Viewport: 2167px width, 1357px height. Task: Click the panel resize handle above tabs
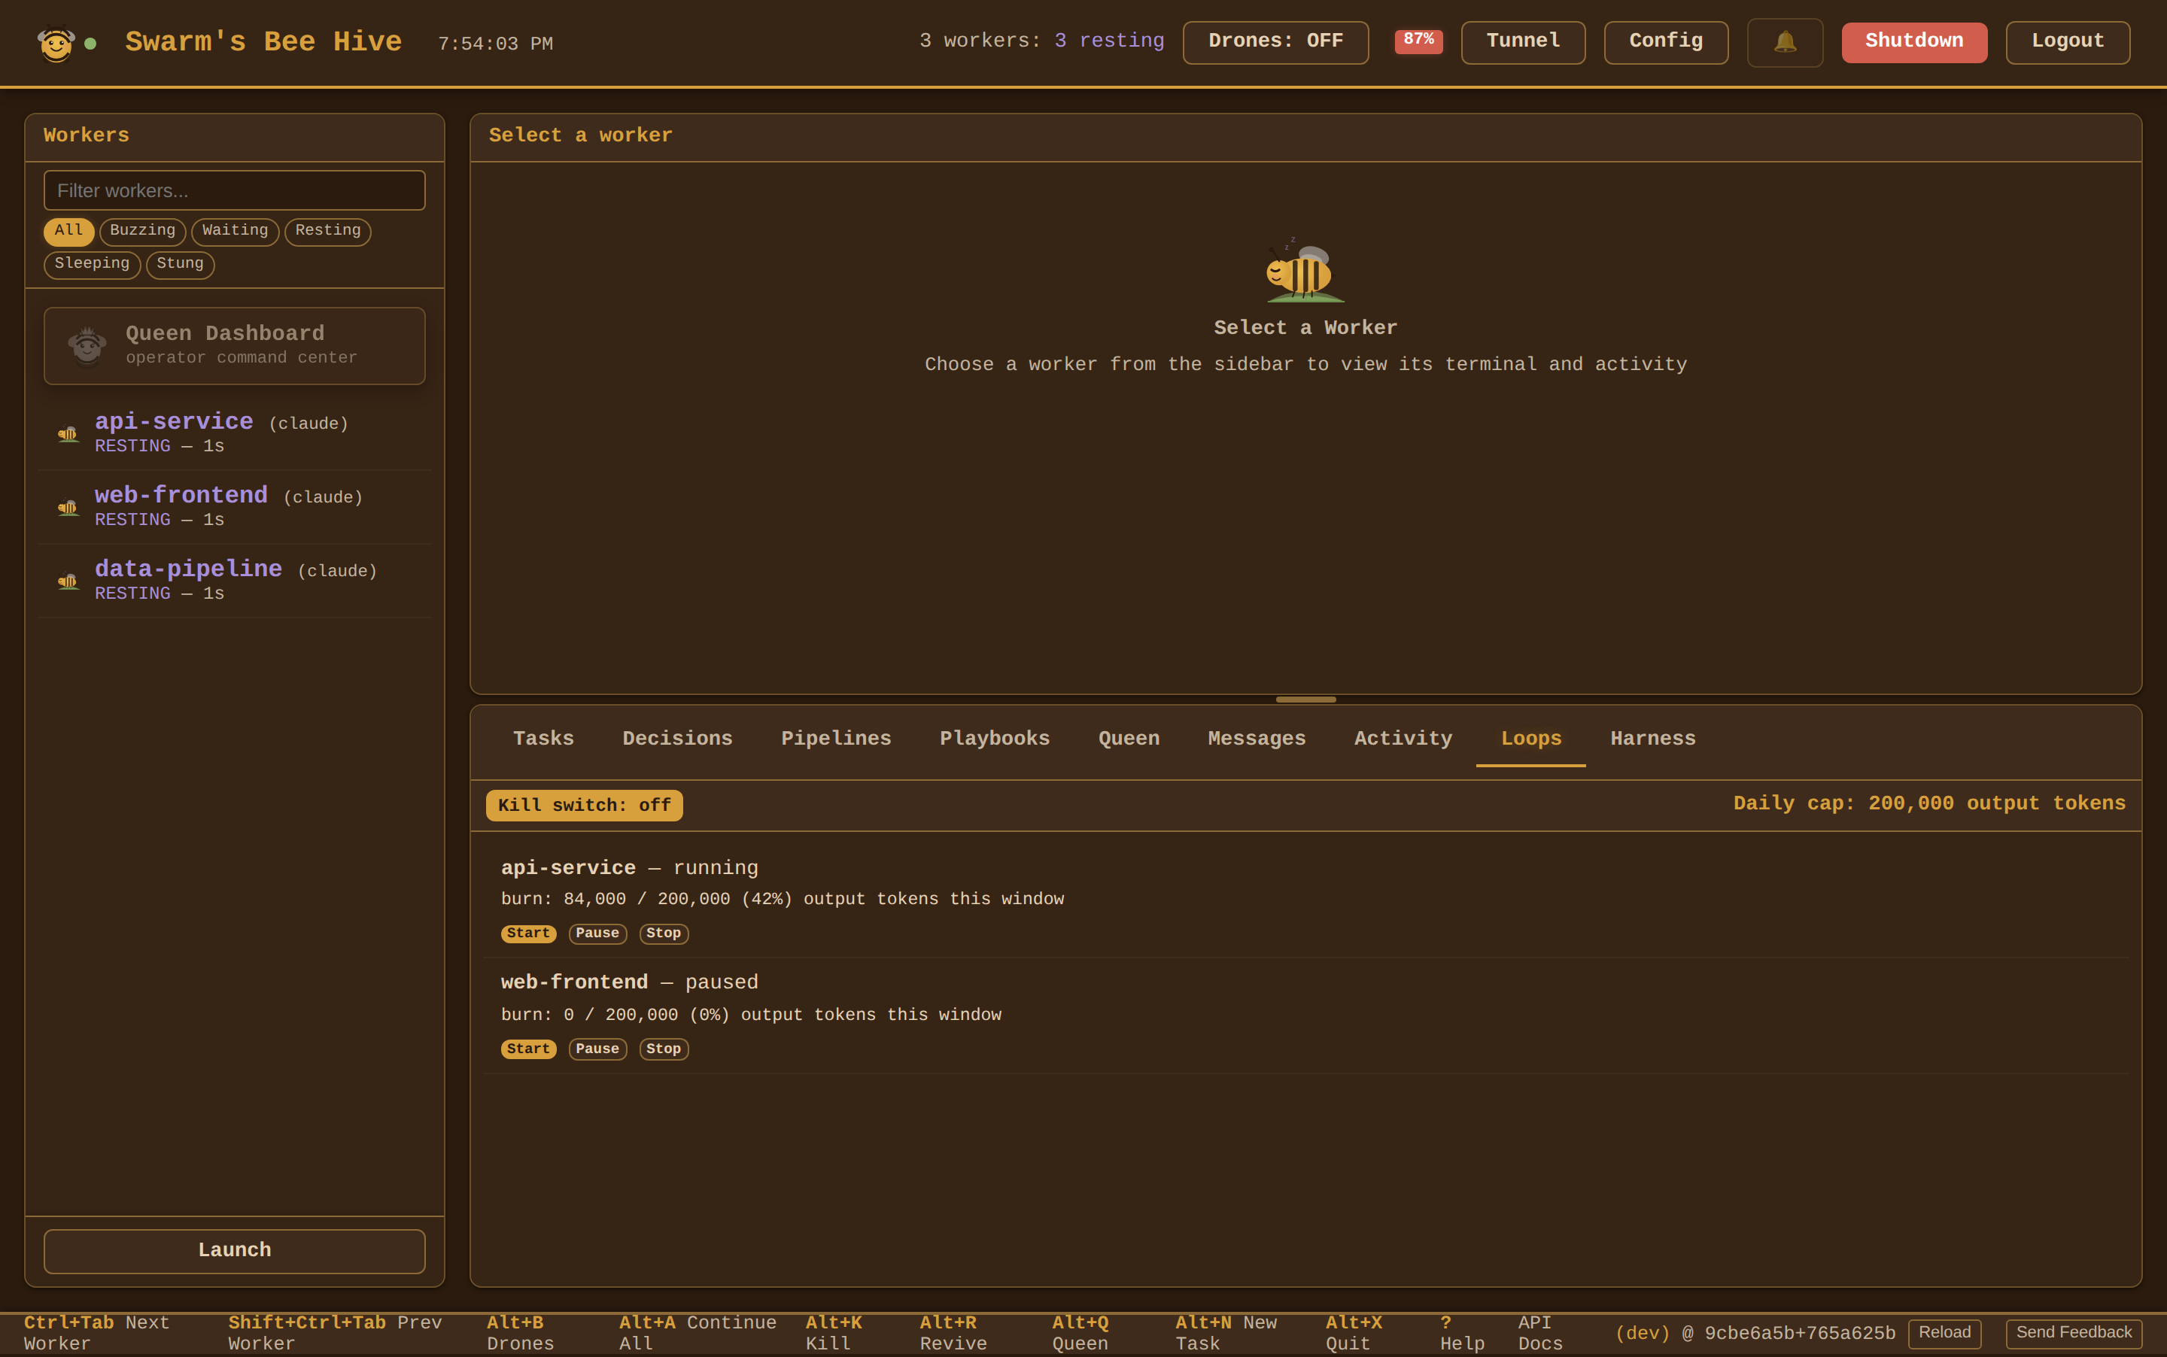pos(1305,699)
